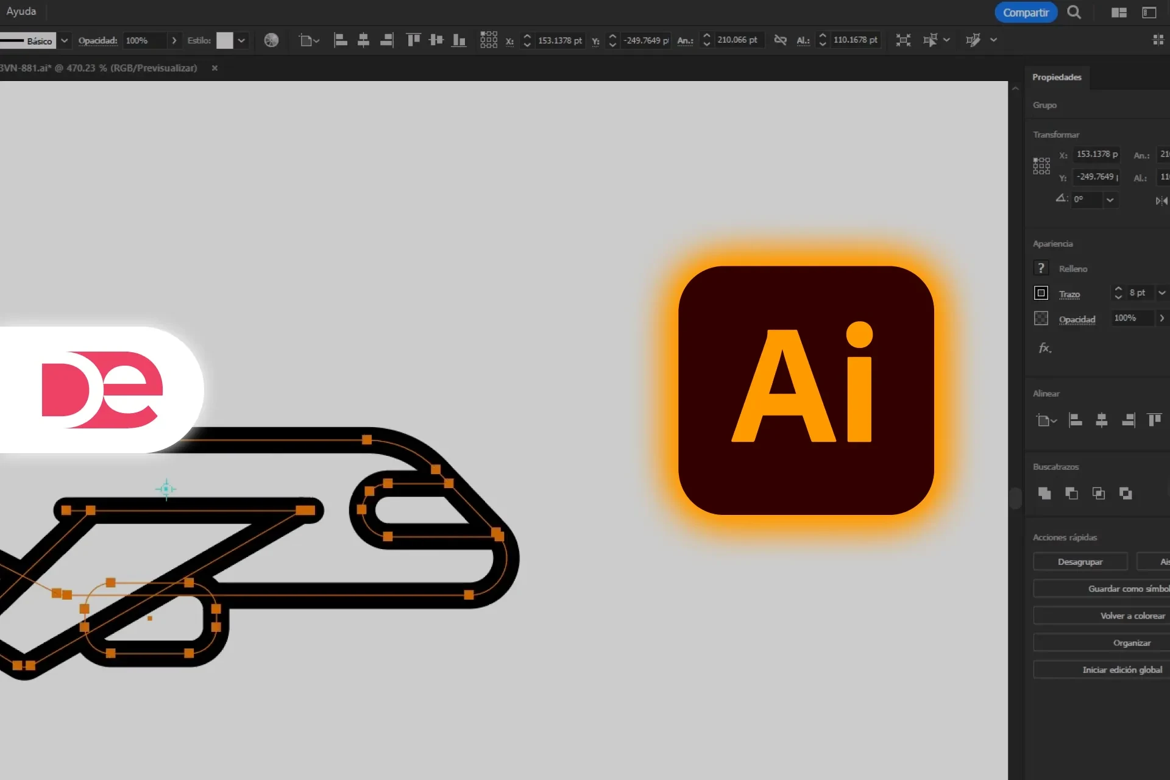Click the Y value field in Transformar panel
This screenshot has width=1170, height=780.
click(1096, 177)
